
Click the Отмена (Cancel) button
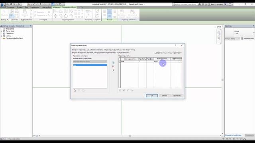pos(165,96)
